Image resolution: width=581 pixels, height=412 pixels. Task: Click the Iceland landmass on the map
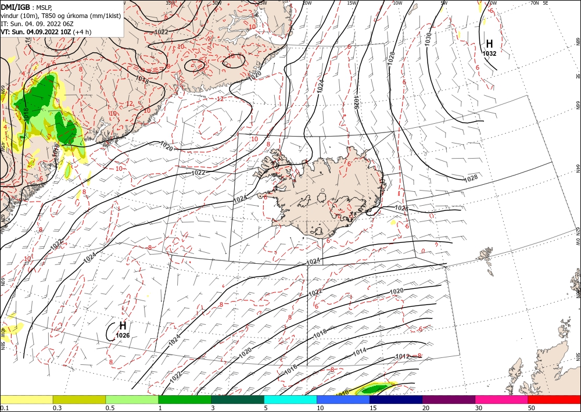(322, 193)
